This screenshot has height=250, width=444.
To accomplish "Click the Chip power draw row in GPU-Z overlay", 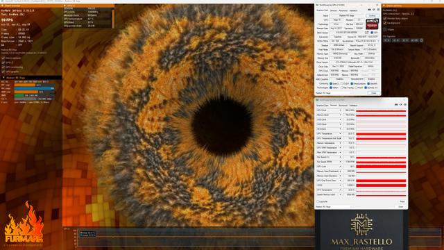I will click(x=87, y=26).
